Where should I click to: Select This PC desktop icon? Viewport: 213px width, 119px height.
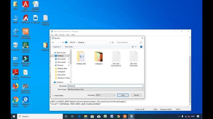(x=16, y=19)
